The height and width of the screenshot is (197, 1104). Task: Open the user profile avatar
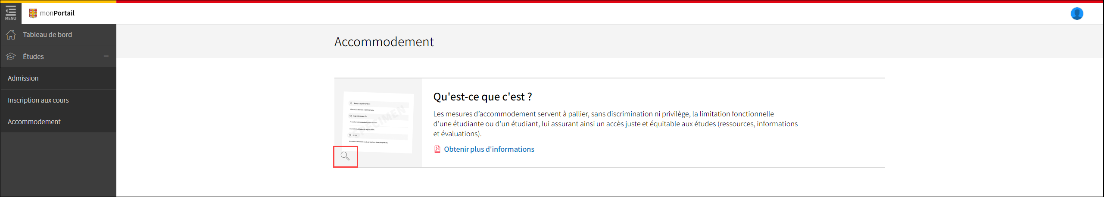click(1077, 14)
